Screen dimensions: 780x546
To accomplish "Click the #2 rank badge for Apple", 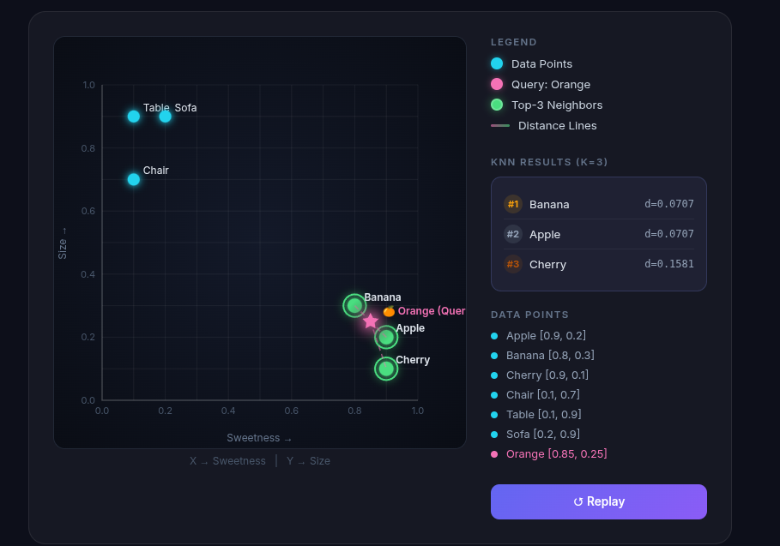I will tap(513, 234).
